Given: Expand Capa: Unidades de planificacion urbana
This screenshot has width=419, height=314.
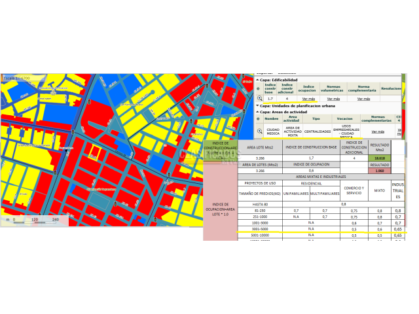Looking at the screenshot, I should point(257,106).
